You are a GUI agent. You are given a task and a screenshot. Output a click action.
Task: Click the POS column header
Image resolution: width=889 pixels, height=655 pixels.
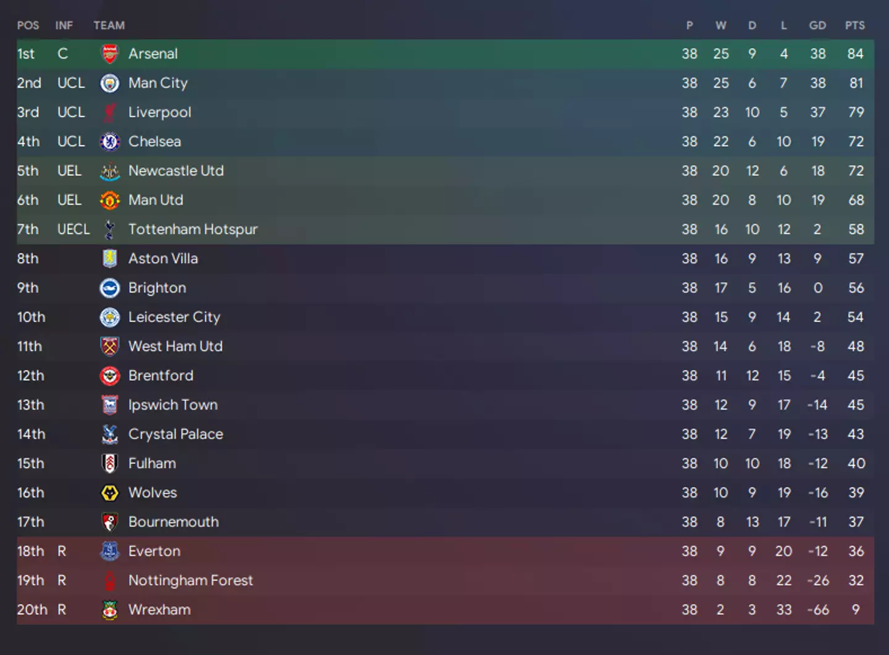click(x=28, y=25)
